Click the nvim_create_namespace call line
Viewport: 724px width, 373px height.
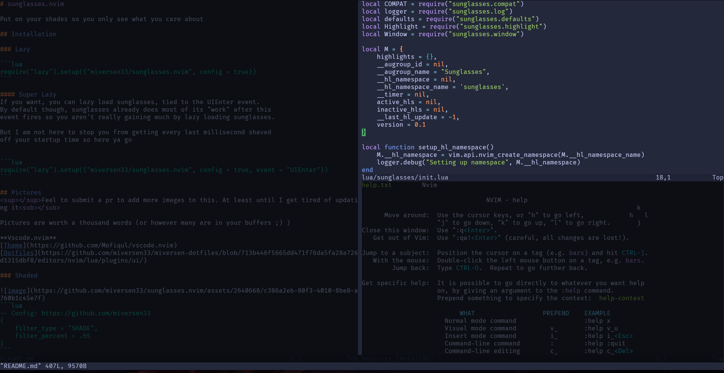(511, 155)
